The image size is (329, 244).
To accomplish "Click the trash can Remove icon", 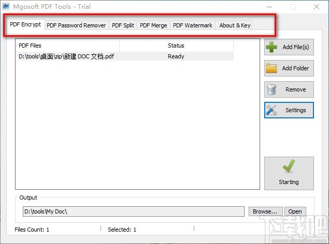I will pos(271,89).
